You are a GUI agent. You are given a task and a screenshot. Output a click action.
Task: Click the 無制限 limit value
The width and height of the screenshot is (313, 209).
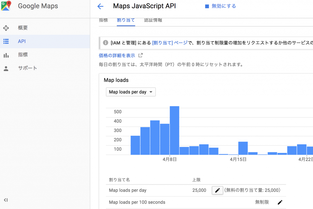point(262,202)
